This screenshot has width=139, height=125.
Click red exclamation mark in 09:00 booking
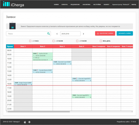tap(37, 53)
